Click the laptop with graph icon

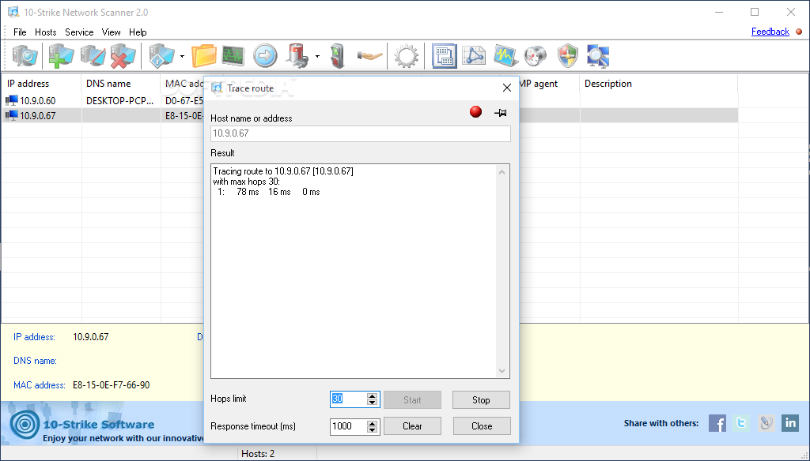coord(505,56)
